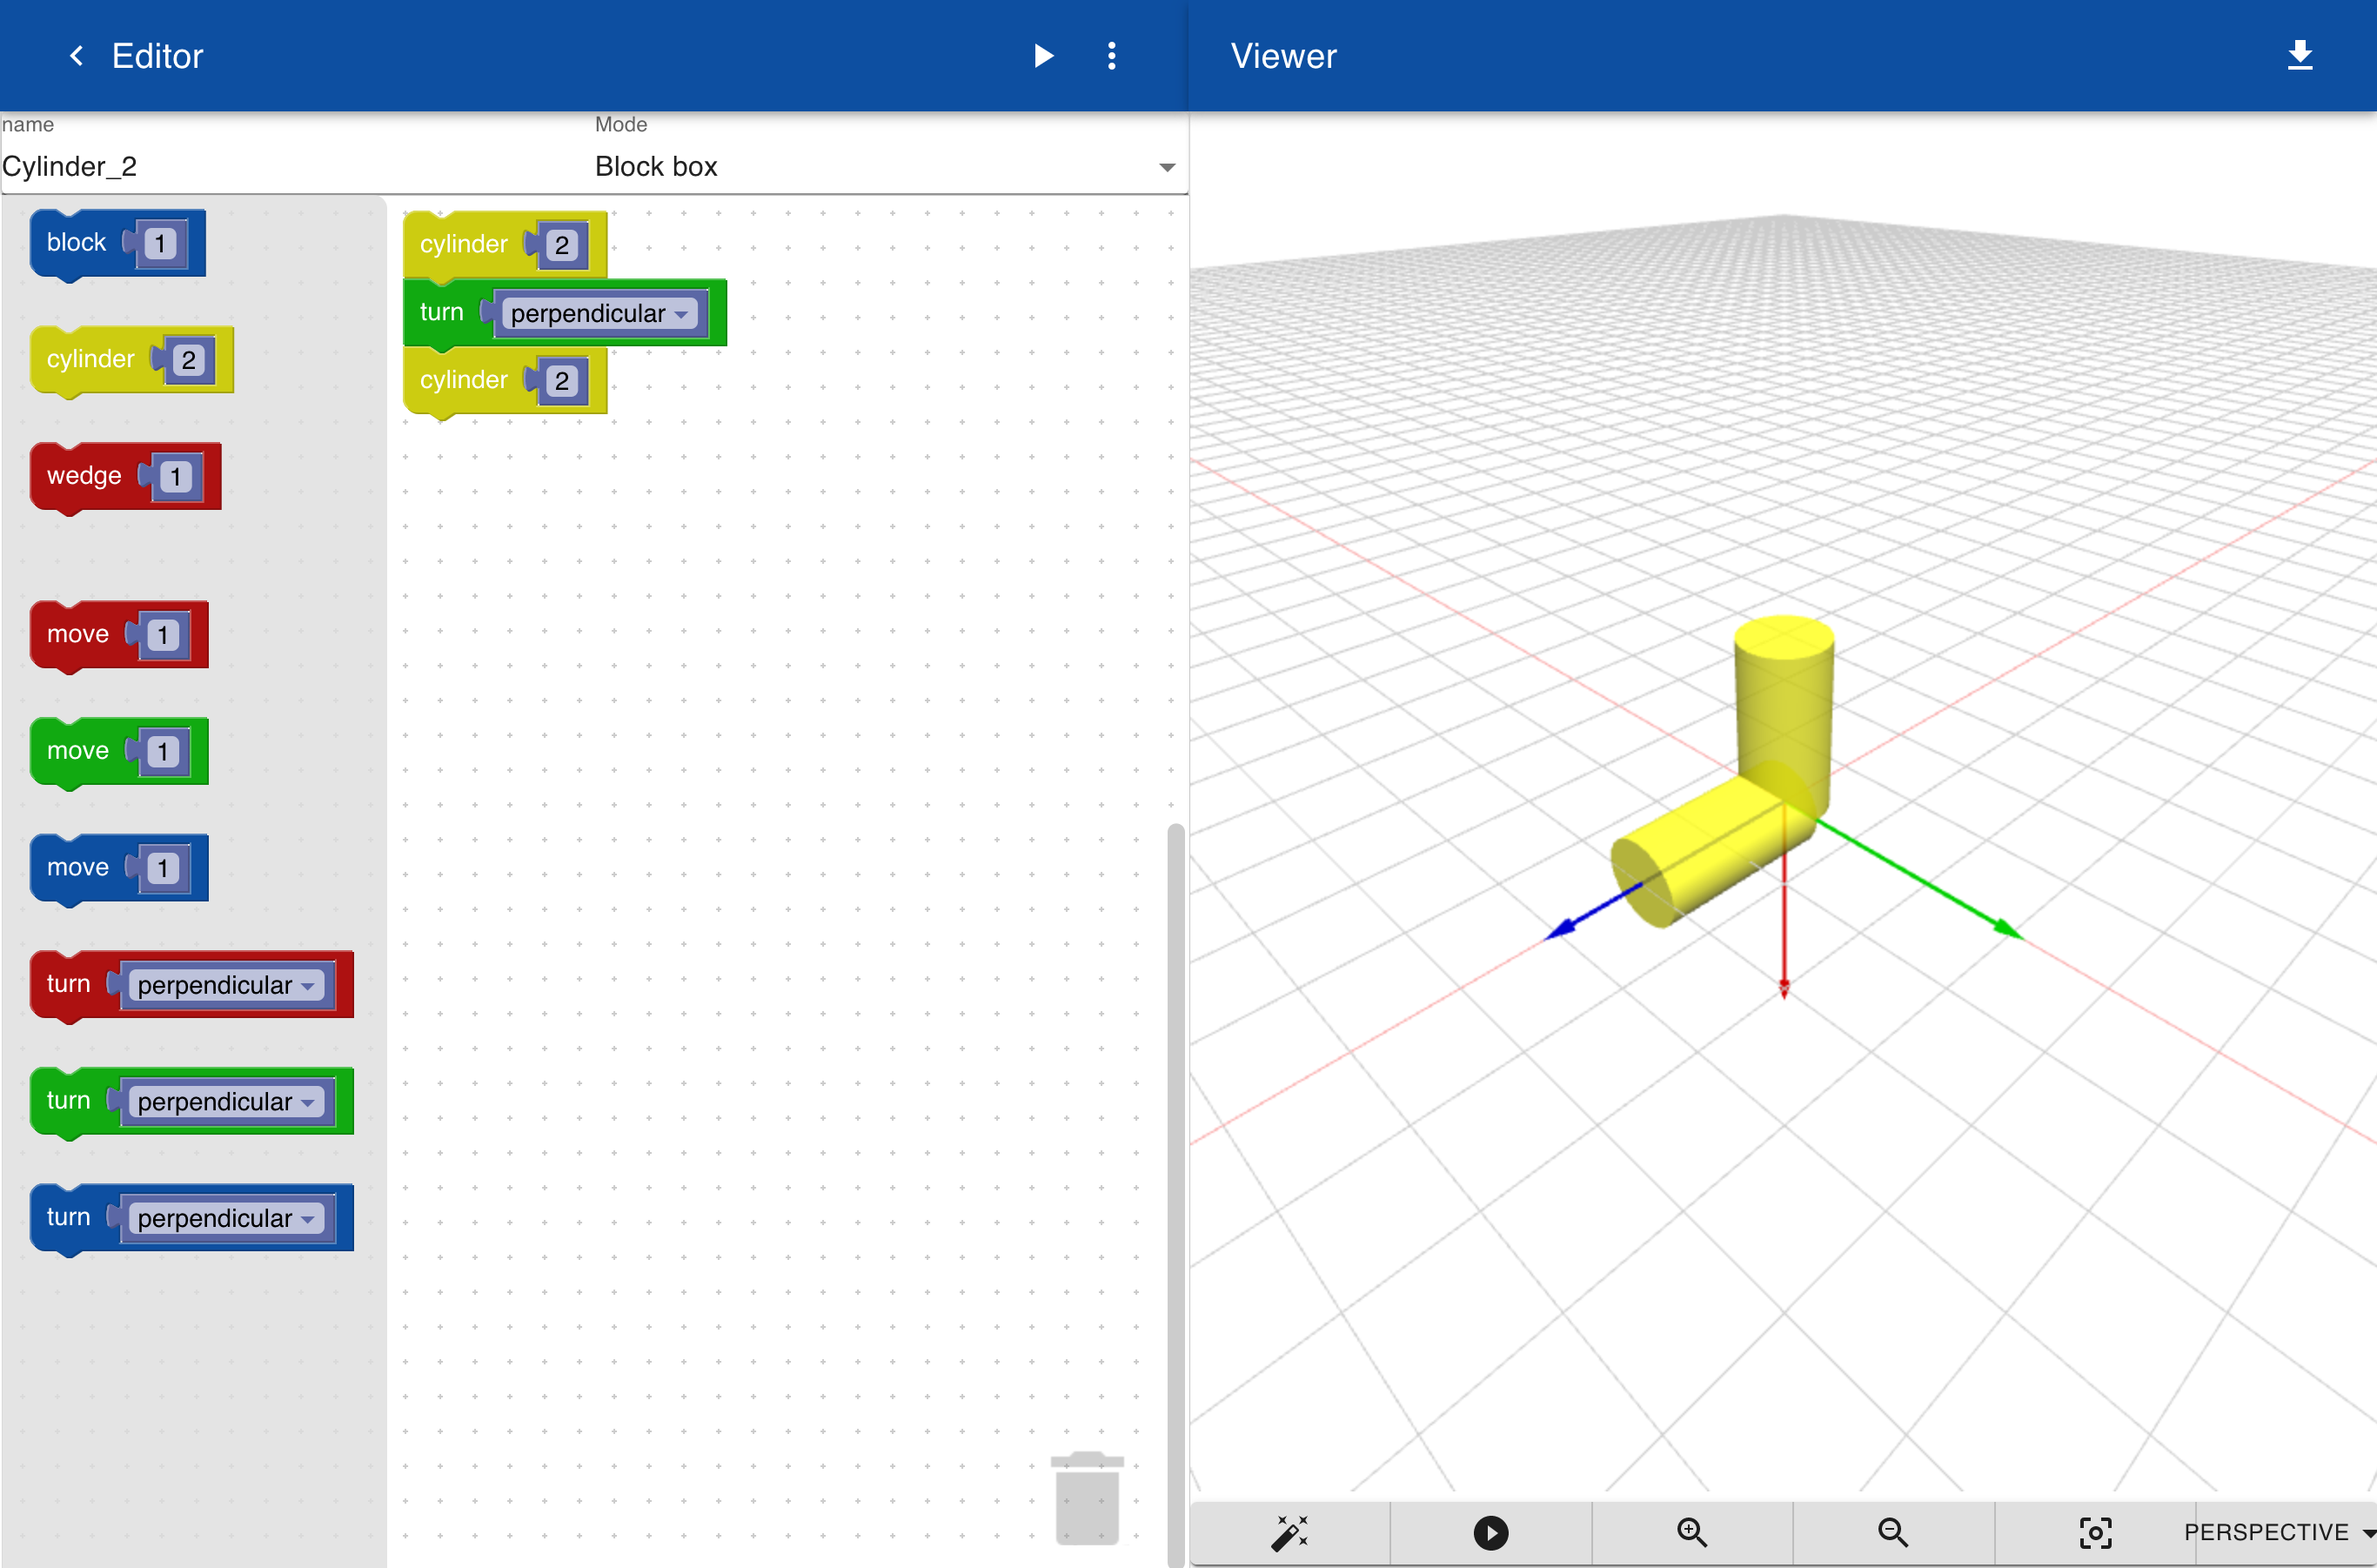
Task: Click the magic wand tool in viewer toolbar
Action: [1290, 1532]
